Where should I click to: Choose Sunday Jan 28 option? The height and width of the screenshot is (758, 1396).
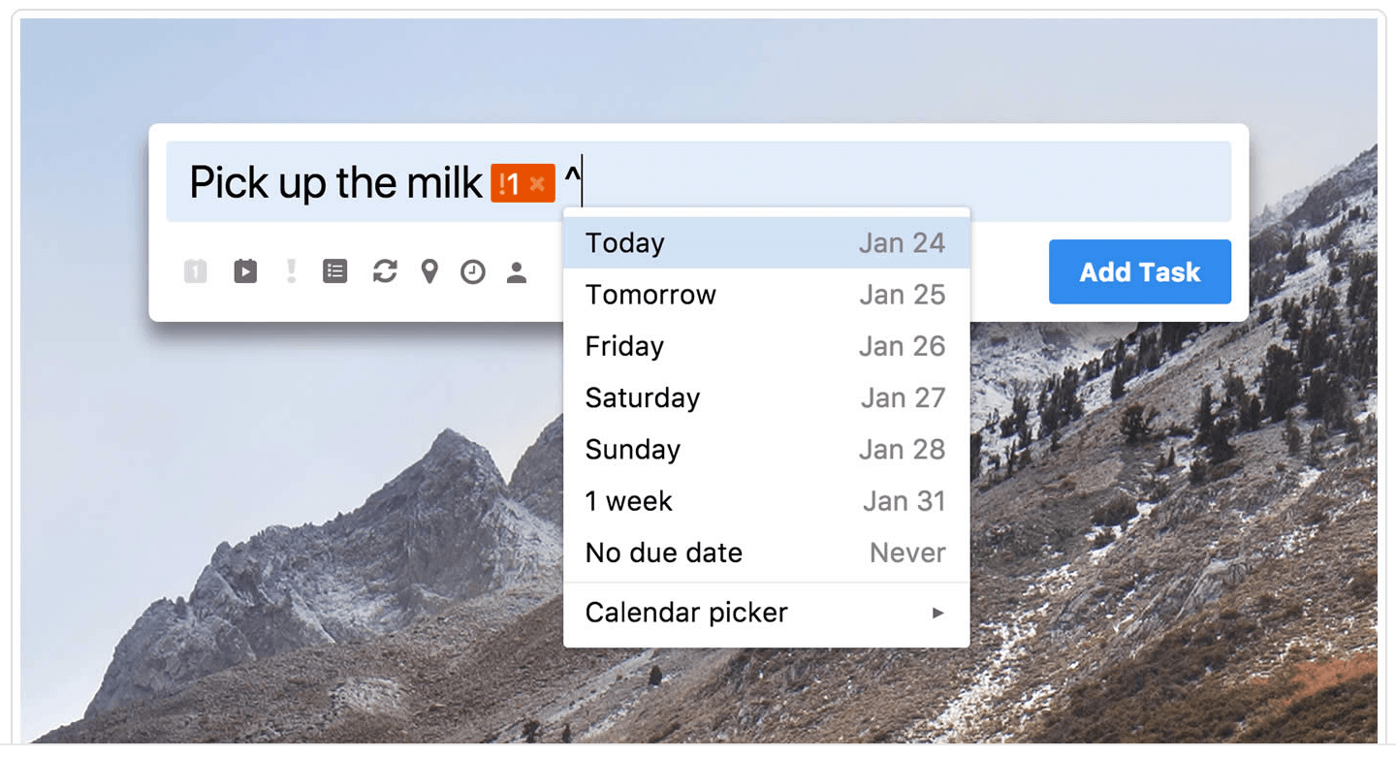click(x=766, y=450)
